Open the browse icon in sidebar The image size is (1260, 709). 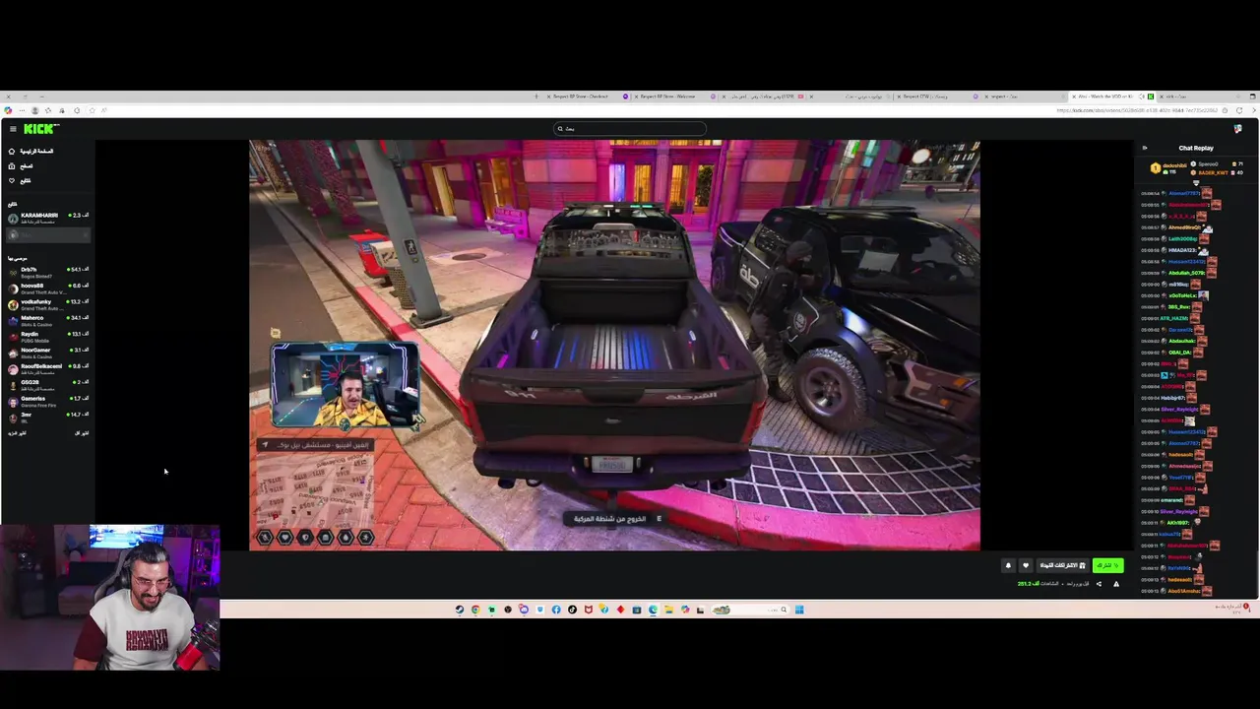point(12,166)
